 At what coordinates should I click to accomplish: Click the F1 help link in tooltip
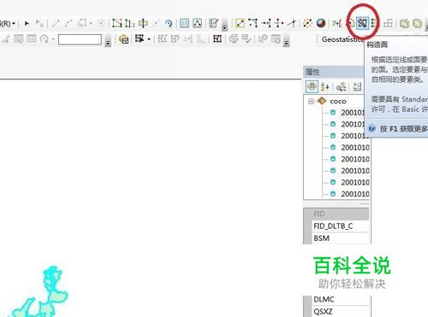pos(403,129)
